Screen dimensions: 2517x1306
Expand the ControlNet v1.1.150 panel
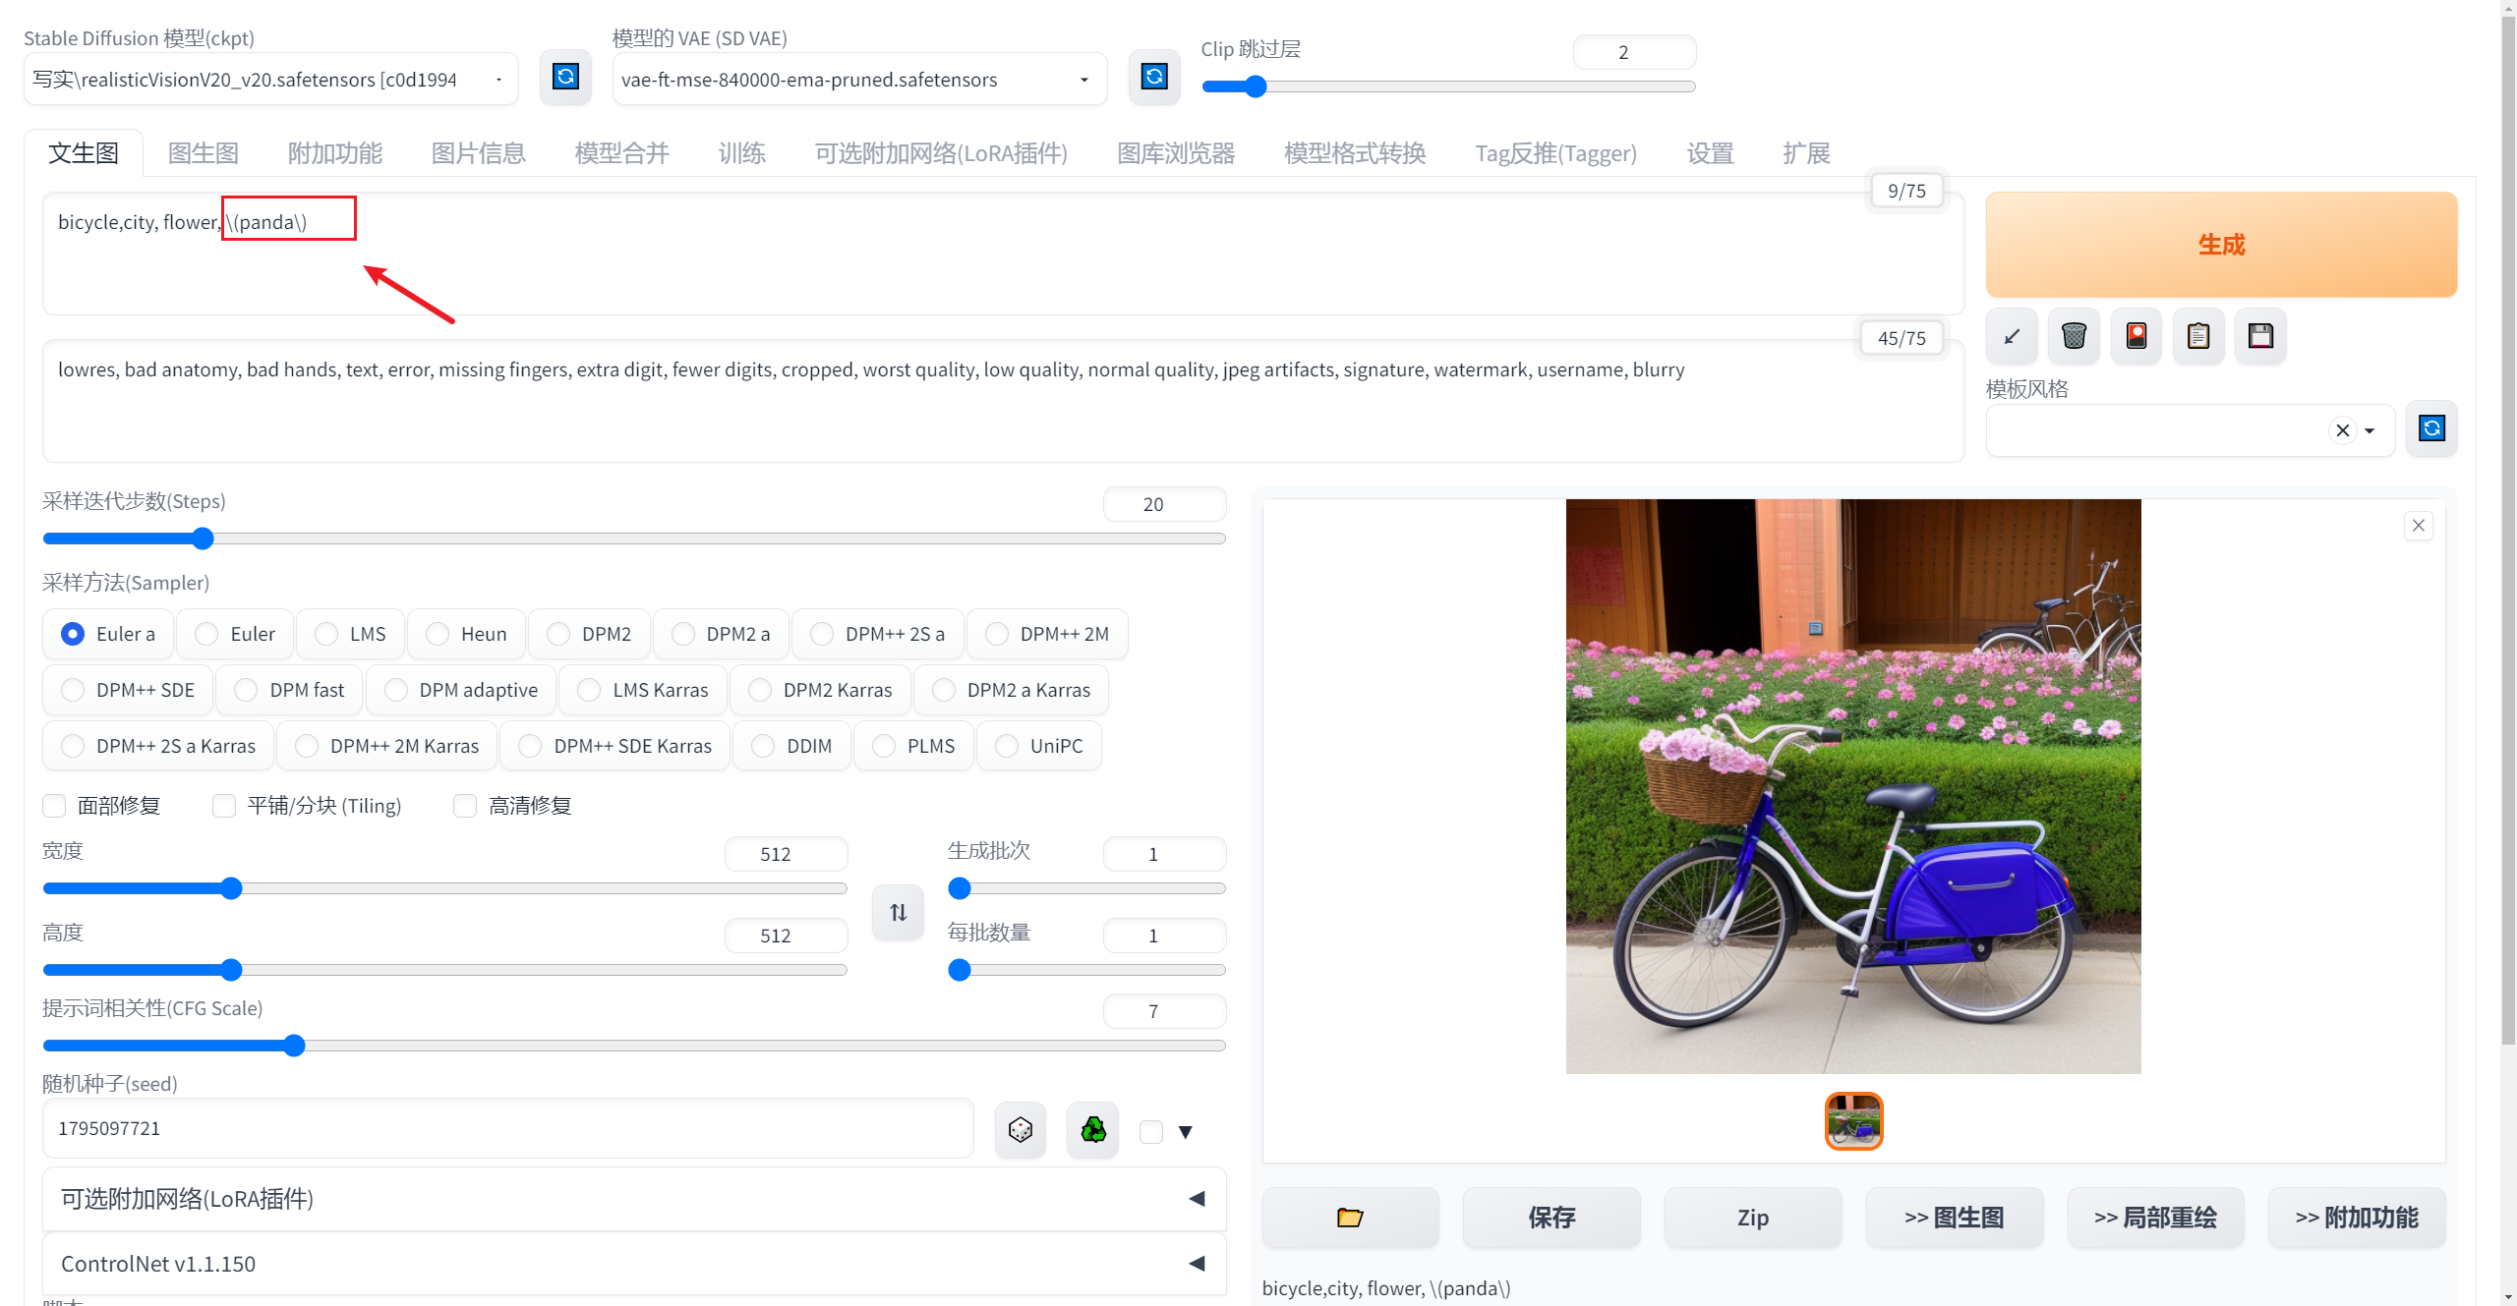[634, 1264]
